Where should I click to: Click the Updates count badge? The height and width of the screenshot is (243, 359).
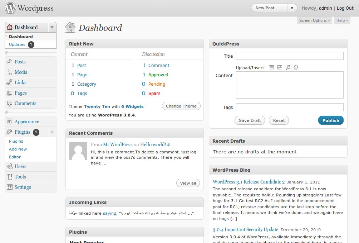point(31,44)
